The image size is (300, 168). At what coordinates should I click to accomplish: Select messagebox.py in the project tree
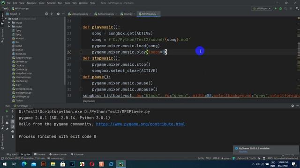coord(22,92)
